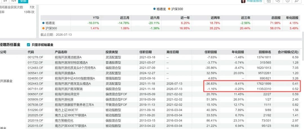The height and width of the screenshot is (129, 304).
Task: Open fund code 024650.OF
Action: coord(35,78)
